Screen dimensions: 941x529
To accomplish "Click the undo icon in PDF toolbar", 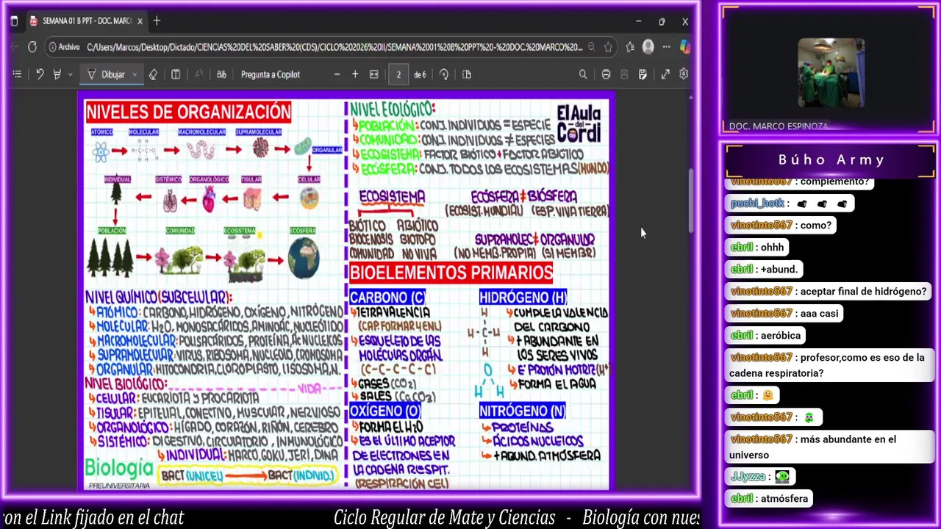I will [40, 74].
